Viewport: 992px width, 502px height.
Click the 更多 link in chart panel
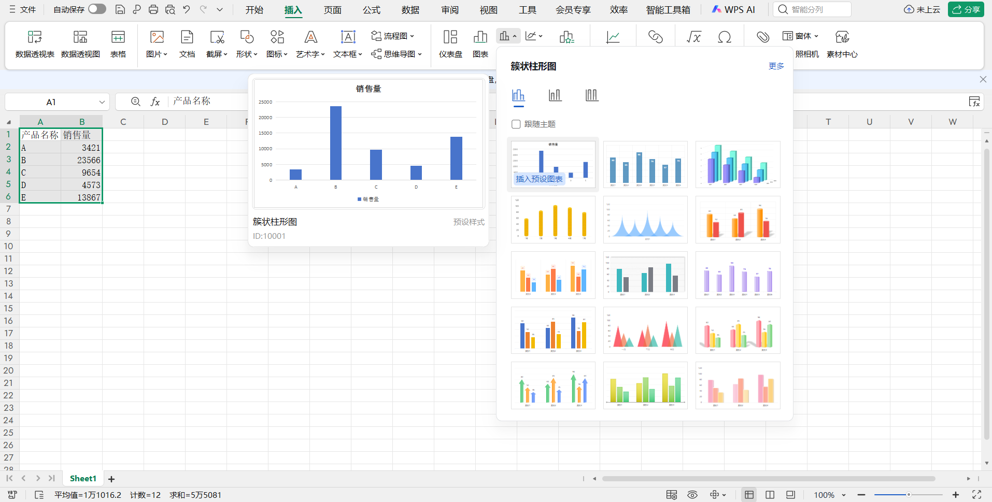776,66
